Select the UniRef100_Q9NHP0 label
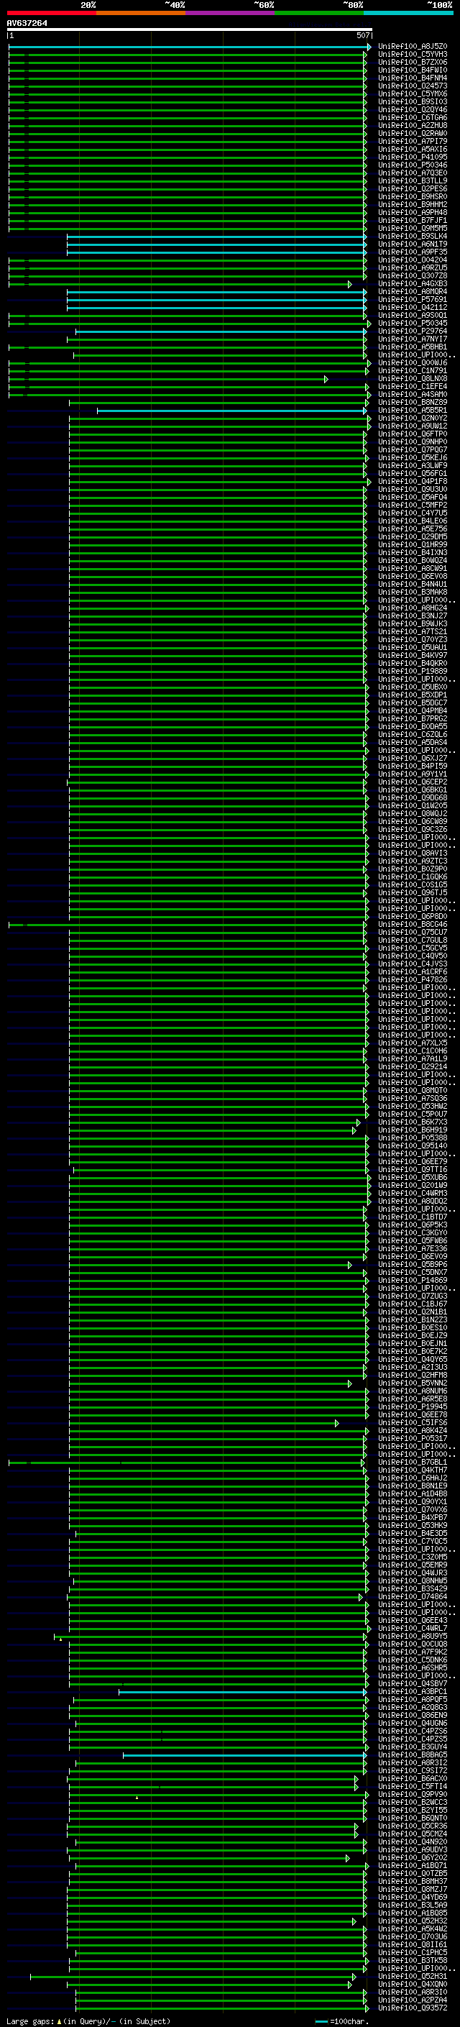 pyautogui.click(x=413, y=441)
